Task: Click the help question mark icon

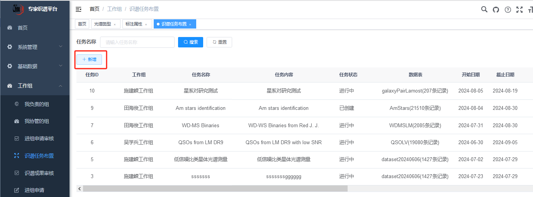Action: [x=508, y=10]
